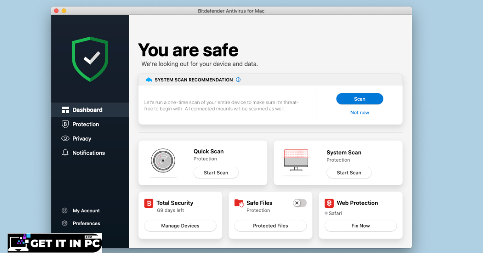The image size is (483, 253).
Task: Click the "Total Security" title
Action: [175, 203]
